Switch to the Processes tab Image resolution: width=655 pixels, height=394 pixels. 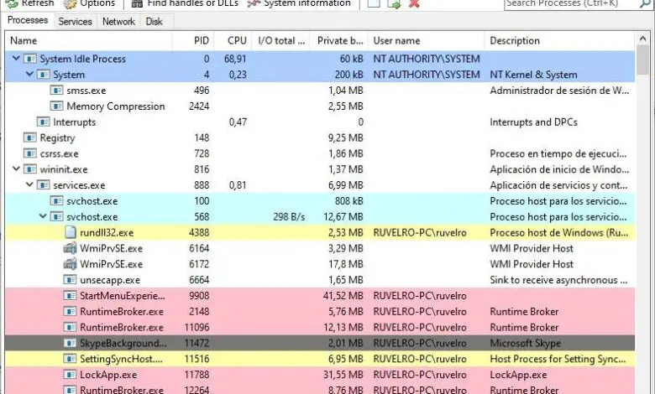click(x=28, y=20)
